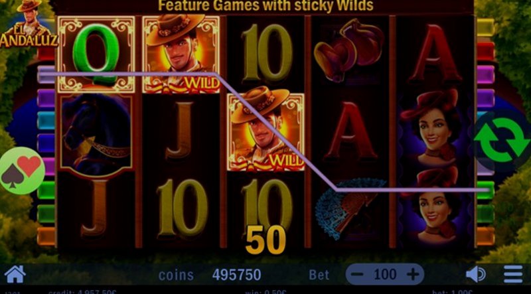Click the coins balance 495750
The width and height of the screenshot is (531, 294).
tap(237, 275)
